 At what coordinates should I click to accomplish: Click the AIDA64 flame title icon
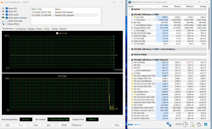point(2,2)
